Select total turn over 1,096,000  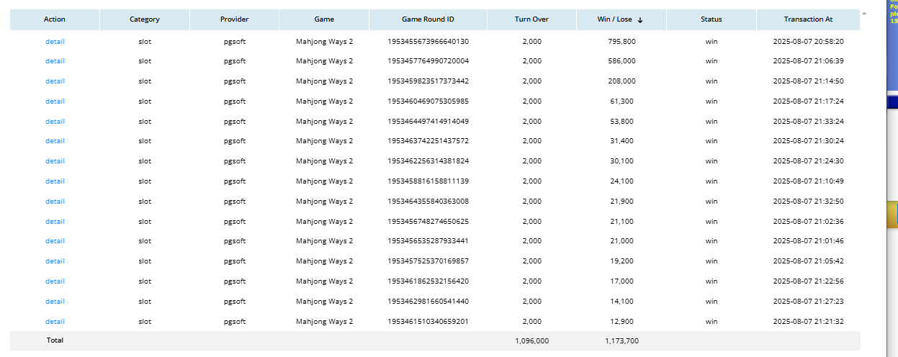[x=531, y=341]
